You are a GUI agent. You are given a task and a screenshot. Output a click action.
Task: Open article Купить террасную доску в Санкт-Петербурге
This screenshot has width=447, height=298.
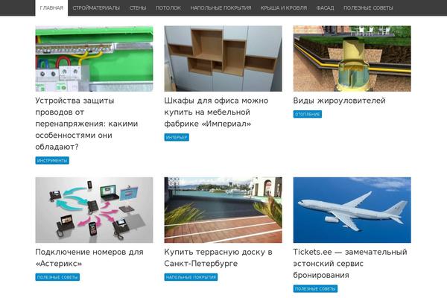point(218,258)
